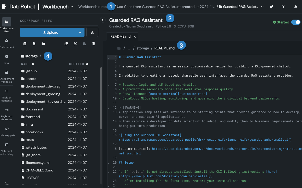
Task: Open Notebook scheduling in the sidebar
Action: click(7, 144)
